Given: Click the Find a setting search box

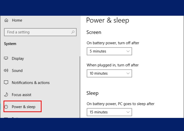Looking at the screenshot, I should (x=37, y=32).
